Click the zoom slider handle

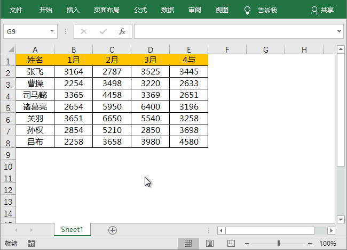click(279, 244)
